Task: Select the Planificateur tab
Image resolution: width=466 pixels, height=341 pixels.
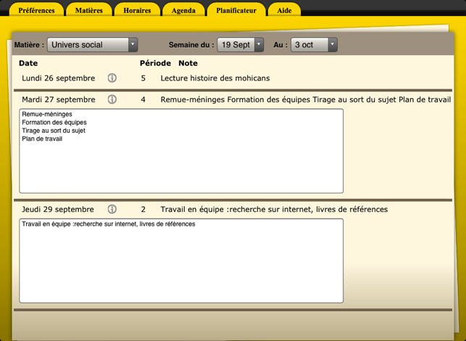Action: (236, 10)
